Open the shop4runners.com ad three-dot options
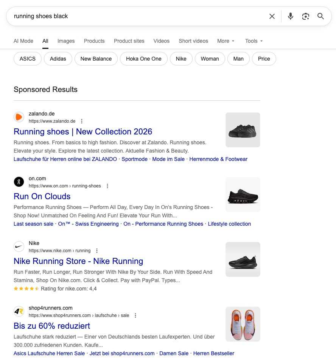This screenshot has width=336, height=359. (x=135, y=315)
